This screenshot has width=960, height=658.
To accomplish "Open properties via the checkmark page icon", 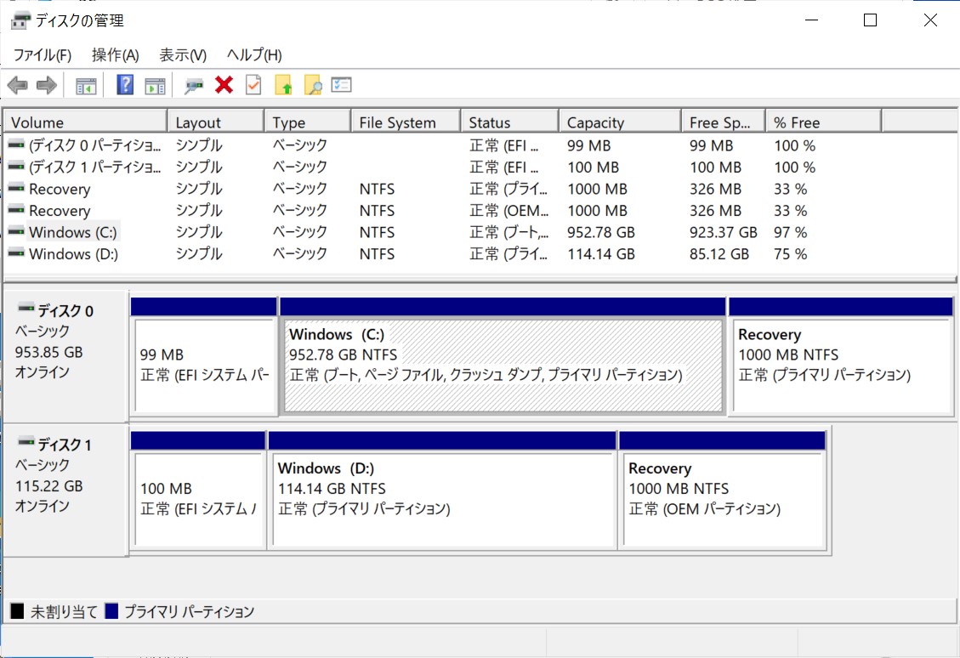I will pos(253,84).
